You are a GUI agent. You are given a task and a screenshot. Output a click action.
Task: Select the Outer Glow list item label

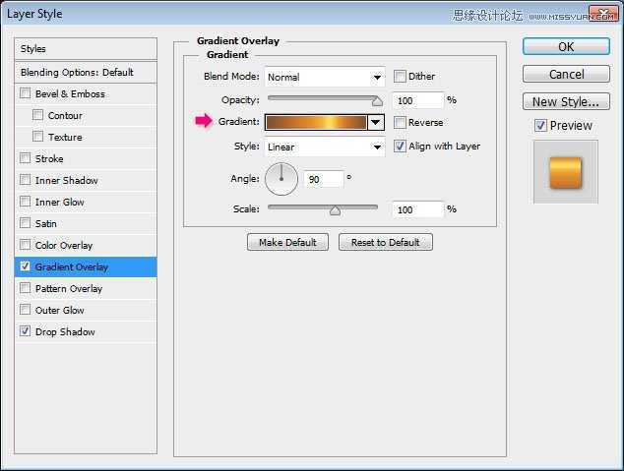pos(59,311)
